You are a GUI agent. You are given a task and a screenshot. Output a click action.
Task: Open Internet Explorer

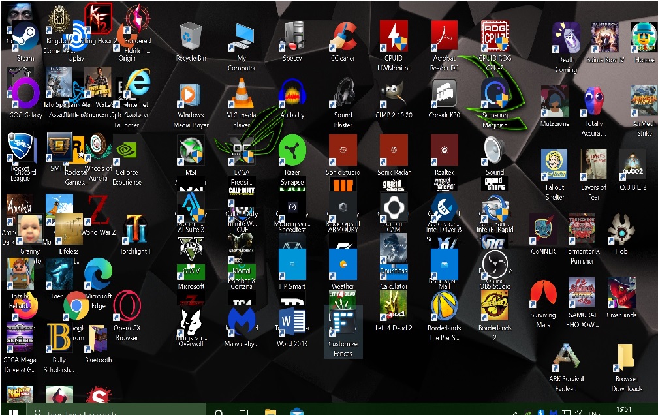pos(138,83)
